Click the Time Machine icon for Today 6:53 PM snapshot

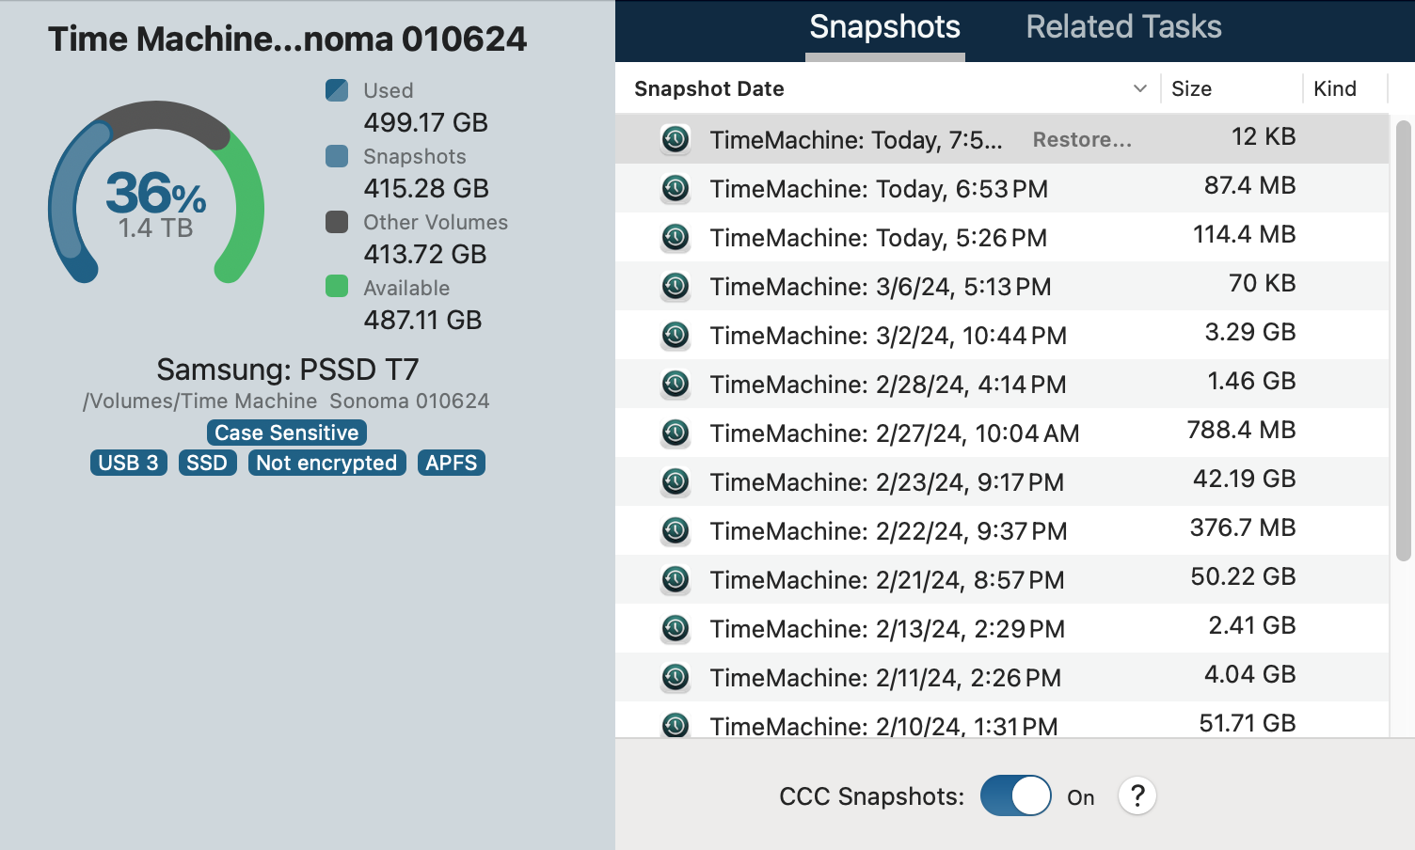676,189
